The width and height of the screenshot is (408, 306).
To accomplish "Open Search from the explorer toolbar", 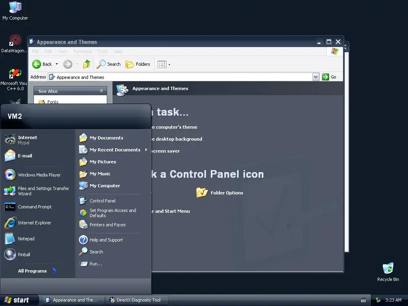I will tap(109, 64).
